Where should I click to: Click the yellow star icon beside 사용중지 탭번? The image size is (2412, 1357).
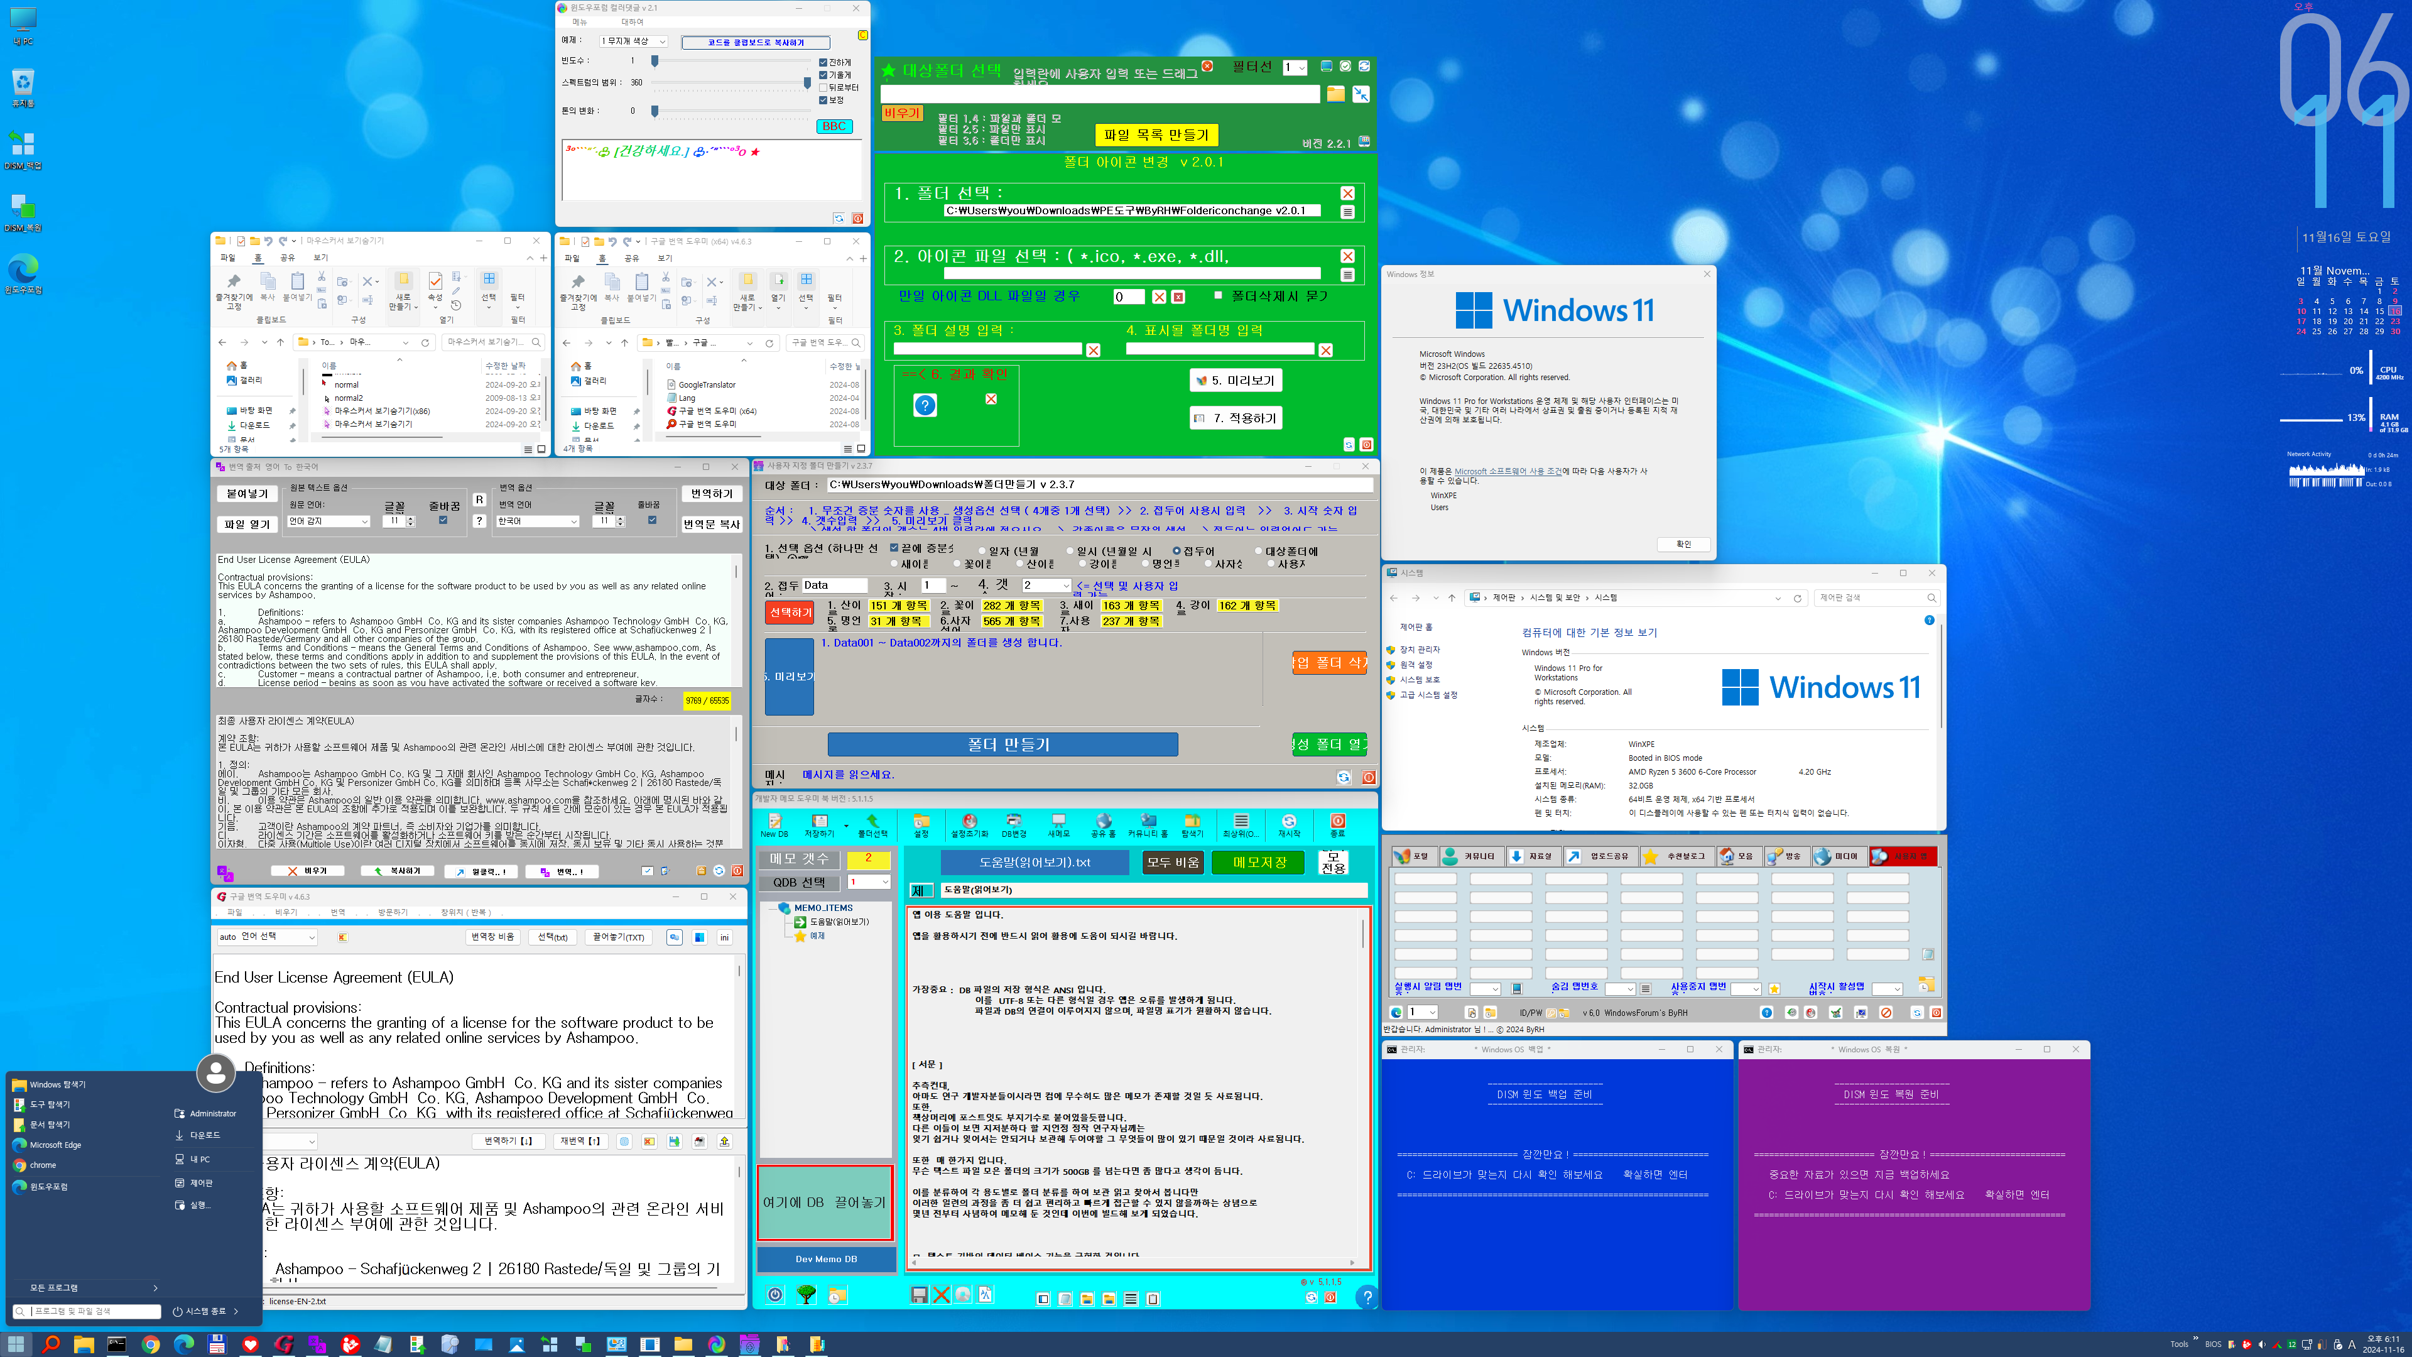tap(1773, 989)
